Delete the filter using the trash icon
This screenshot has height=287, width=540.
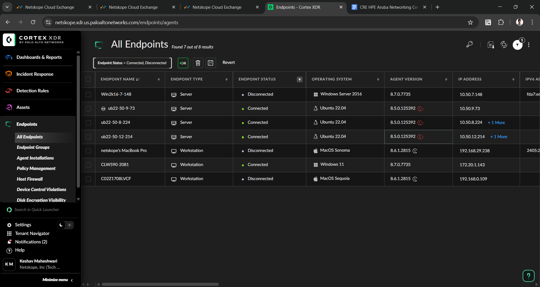pyautogui.click(x=198, y=63)
